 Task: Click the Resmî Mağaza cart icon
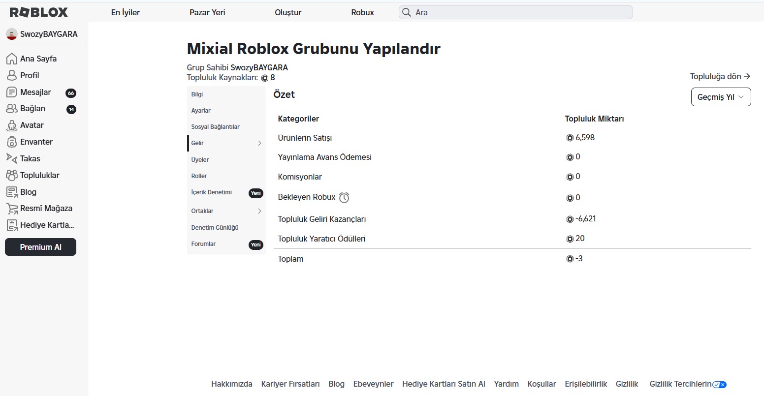pos(12,209)
